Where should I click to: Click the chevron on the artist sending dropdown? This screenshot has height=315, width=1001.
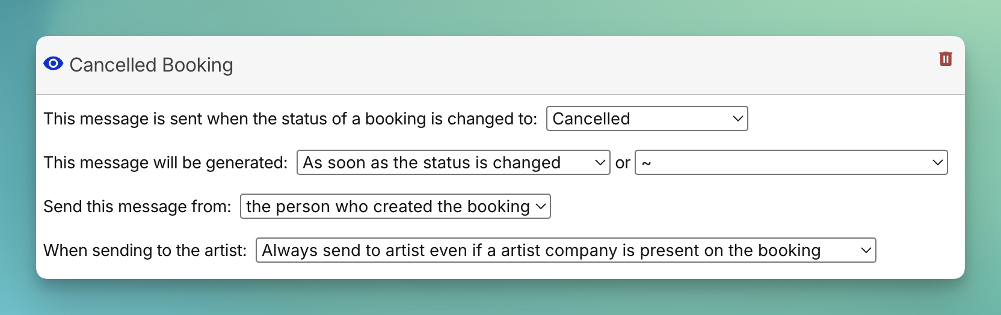coord(866,251)
